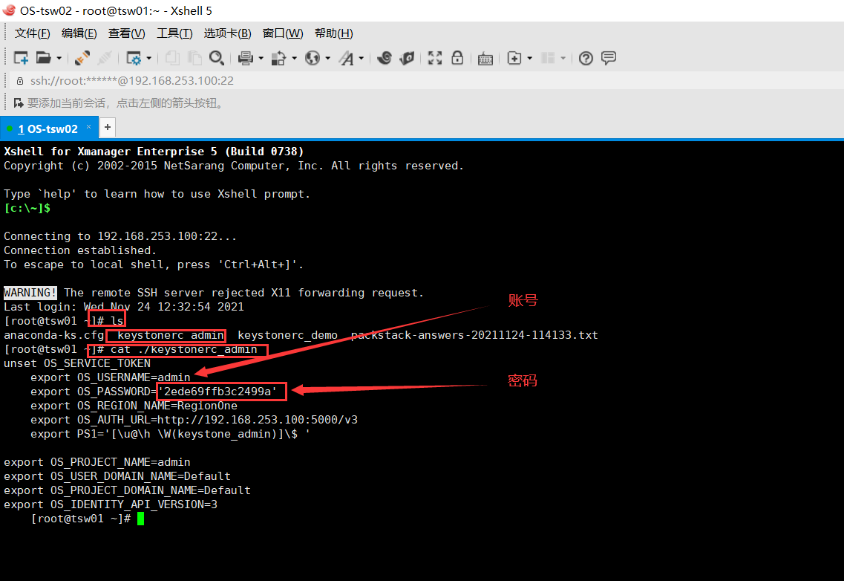Expand the file transfer dropdown arrow
The image size is (844, 581).
(295, 58)
